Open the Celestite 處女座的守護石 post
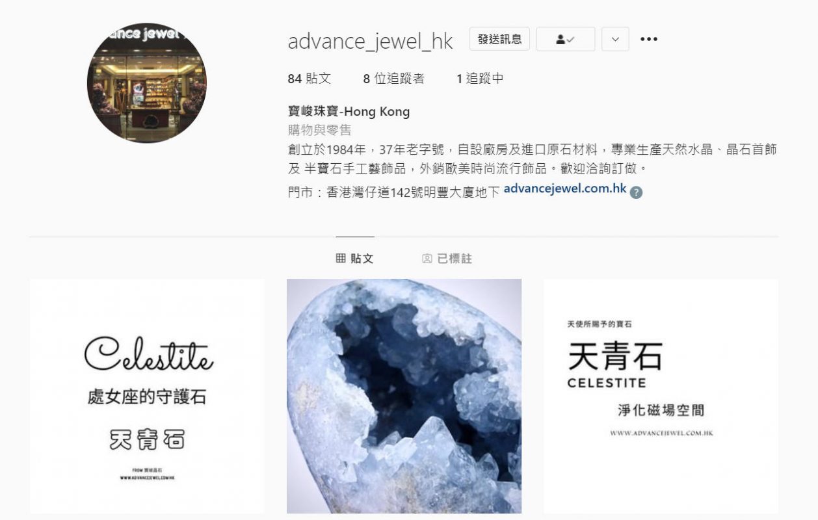 tap(147, 396)
